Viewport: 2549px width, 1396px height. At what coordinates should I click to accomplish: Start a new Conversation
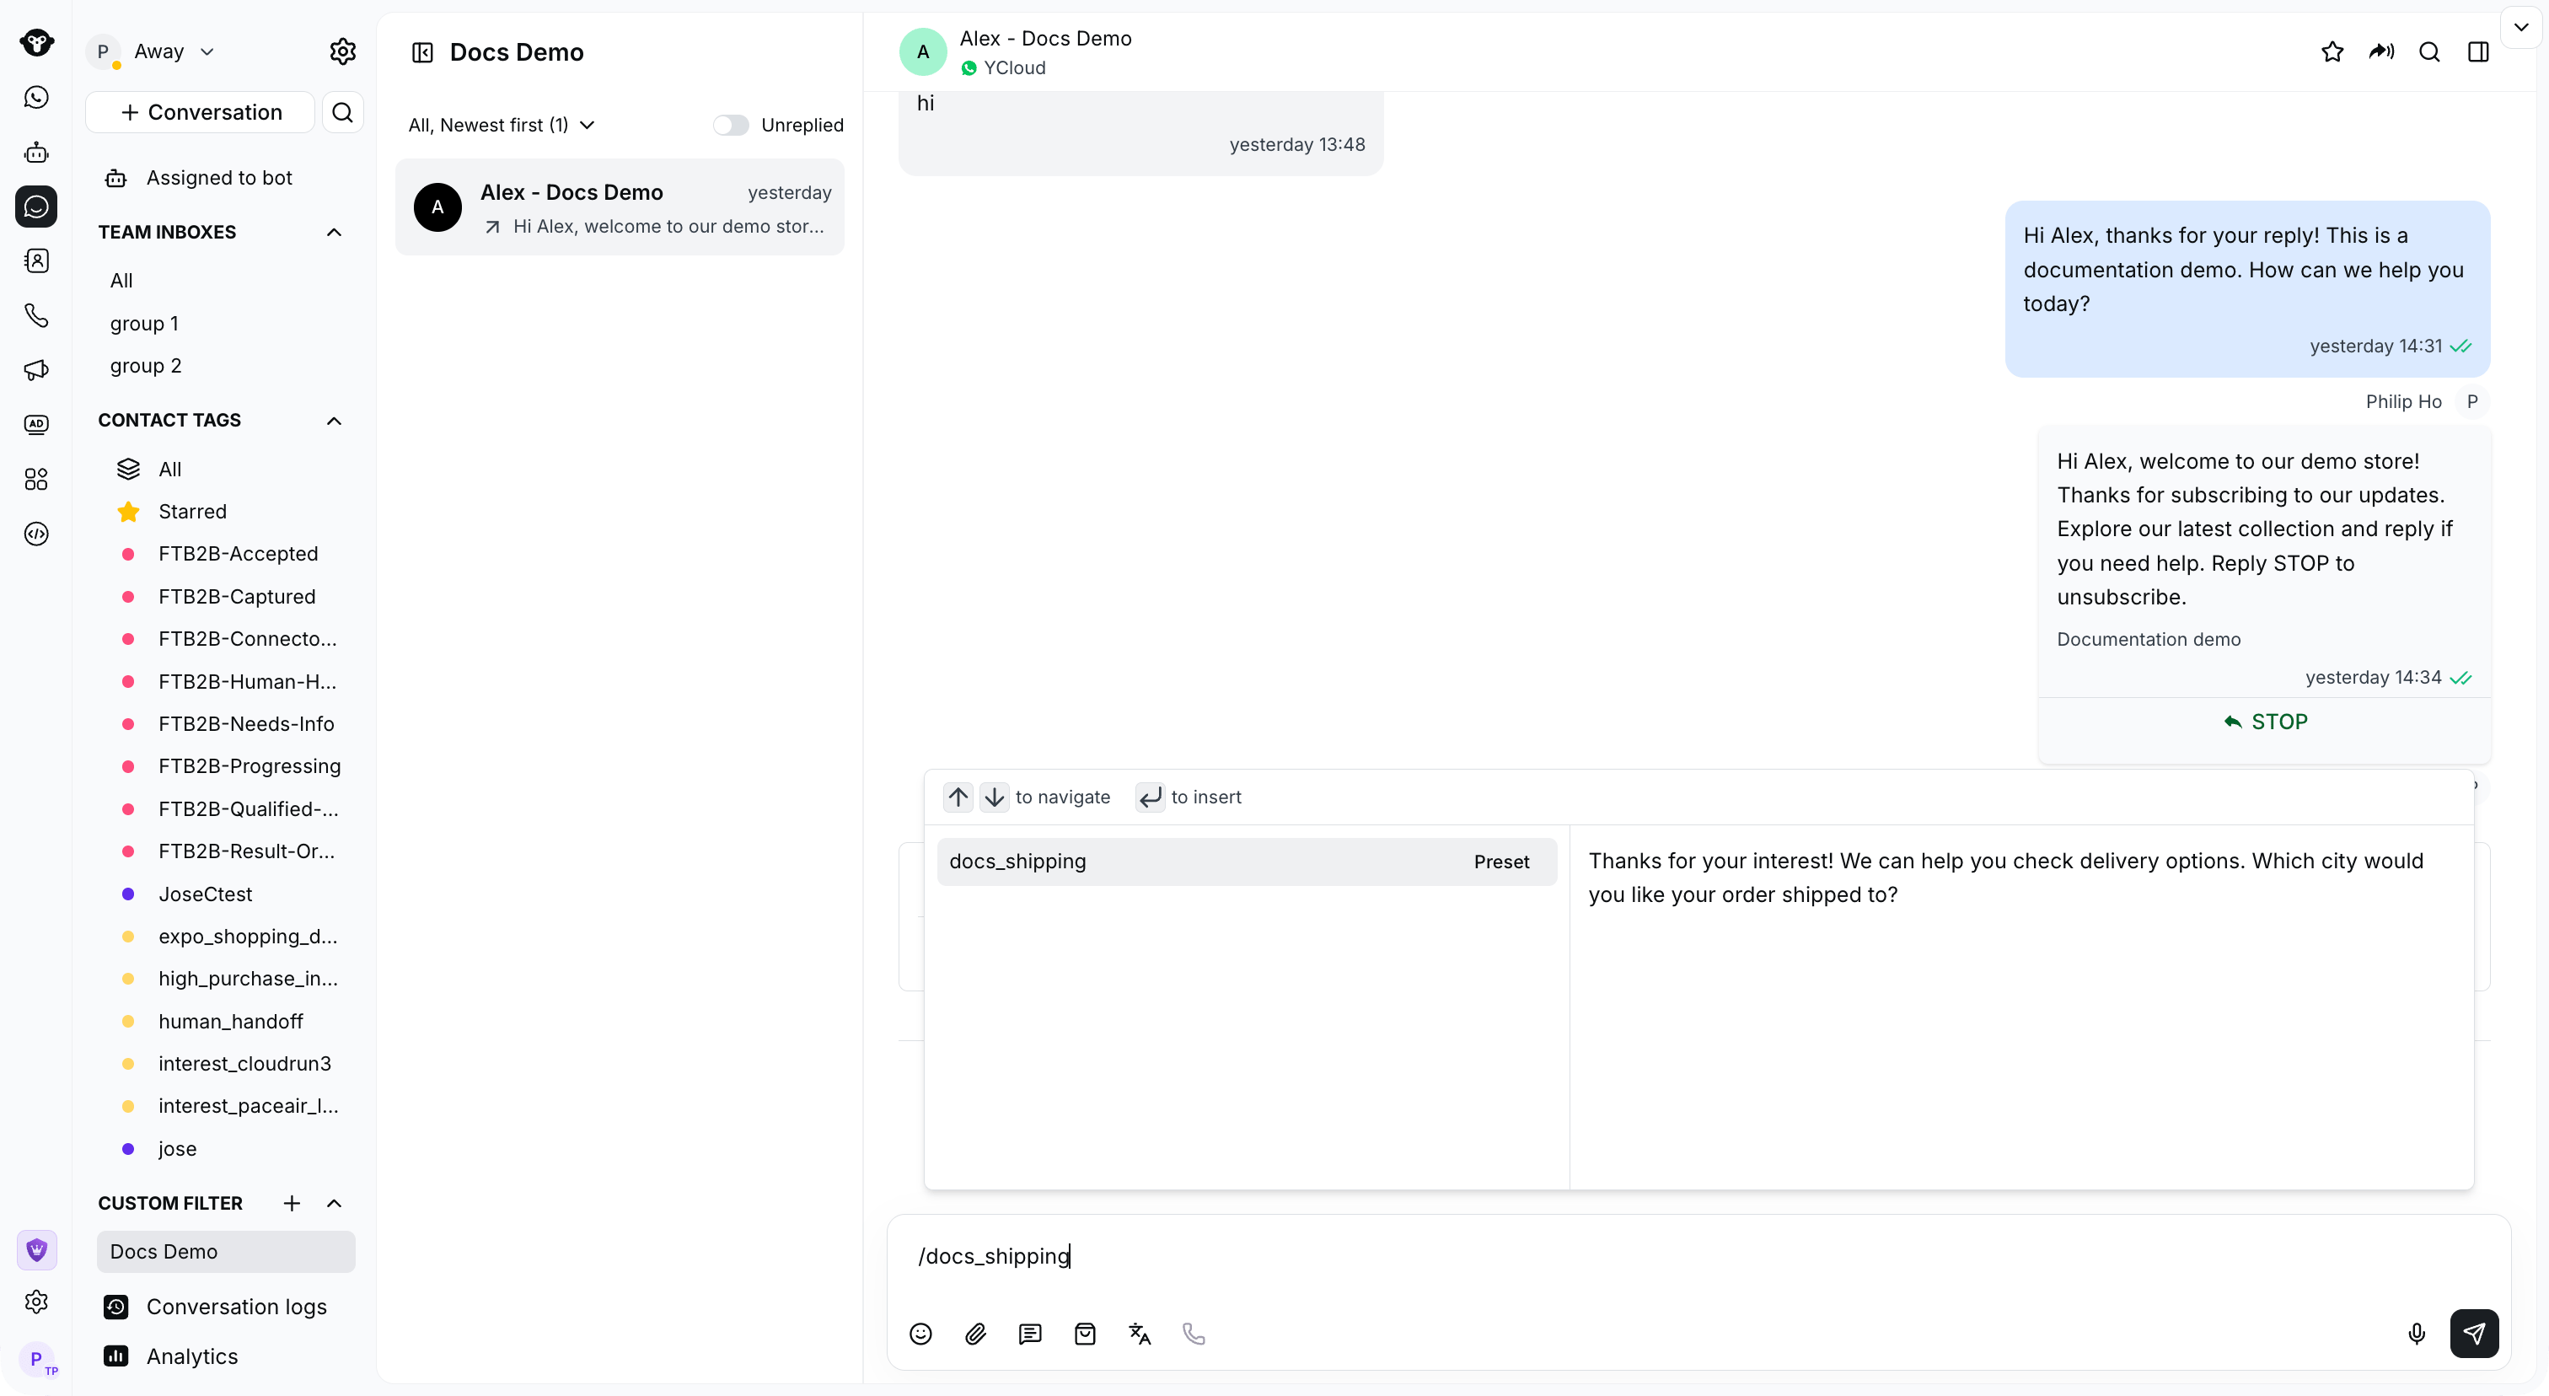200,113
